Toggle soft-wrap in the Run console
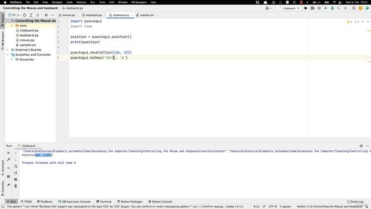This screenshot has width=371, height=209. [x=16, y=166]
